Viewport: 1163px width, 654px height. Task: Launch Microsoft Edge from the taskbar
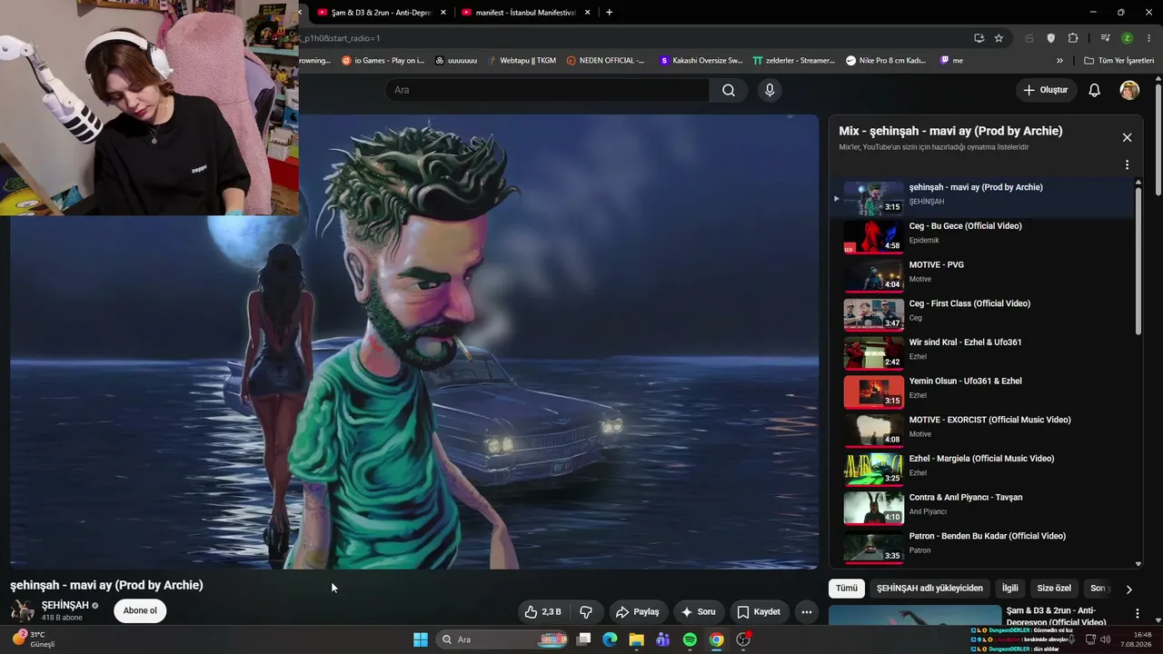[x=610, y=639]
